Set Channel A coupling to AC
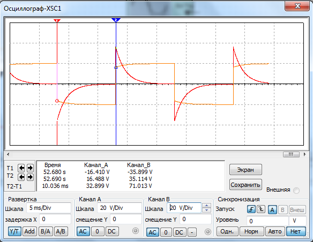The width and height of the screenshot is (313, 242). (x=83, y=231)
